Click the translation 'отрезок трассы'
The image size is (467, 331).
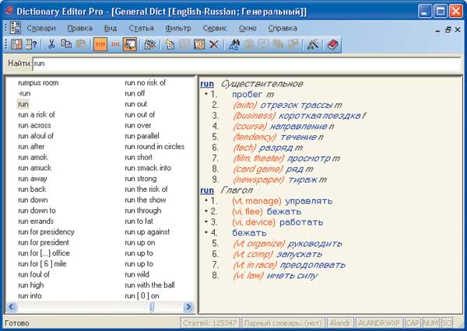point(297,105)
